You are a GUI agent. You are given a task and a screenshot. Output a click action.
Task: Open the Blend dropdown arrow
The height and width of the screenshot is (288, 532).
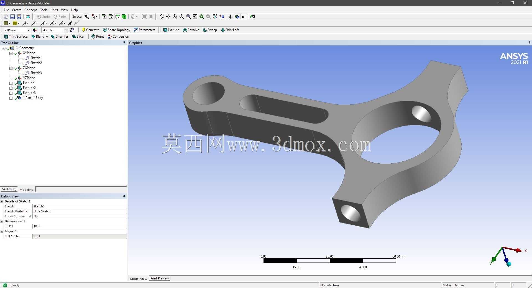point(47,37)
